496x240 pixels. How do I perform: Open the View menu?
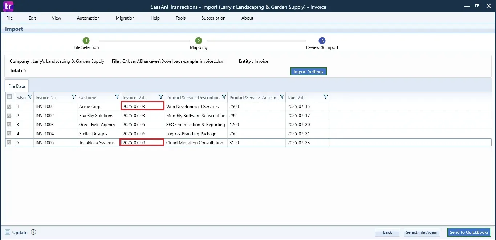pos(57,18)
